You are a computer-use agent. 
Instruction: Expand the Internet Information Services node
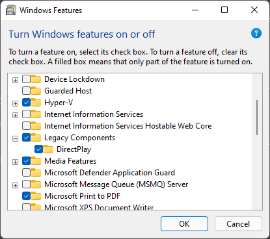click(x=15, y=116)
